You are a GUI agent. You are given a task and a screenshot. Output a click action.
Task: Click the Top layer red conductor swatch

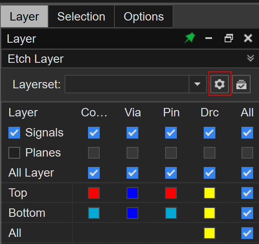pos(94,193)
